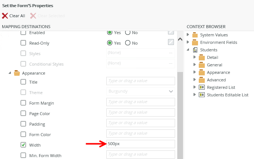Screen dimensions: 254x159
Task: Click the System Values folder icon
Action: 195,35
